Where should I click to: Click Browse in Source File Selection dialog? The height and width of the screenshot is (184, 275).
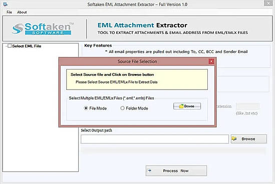coord(187,106)
